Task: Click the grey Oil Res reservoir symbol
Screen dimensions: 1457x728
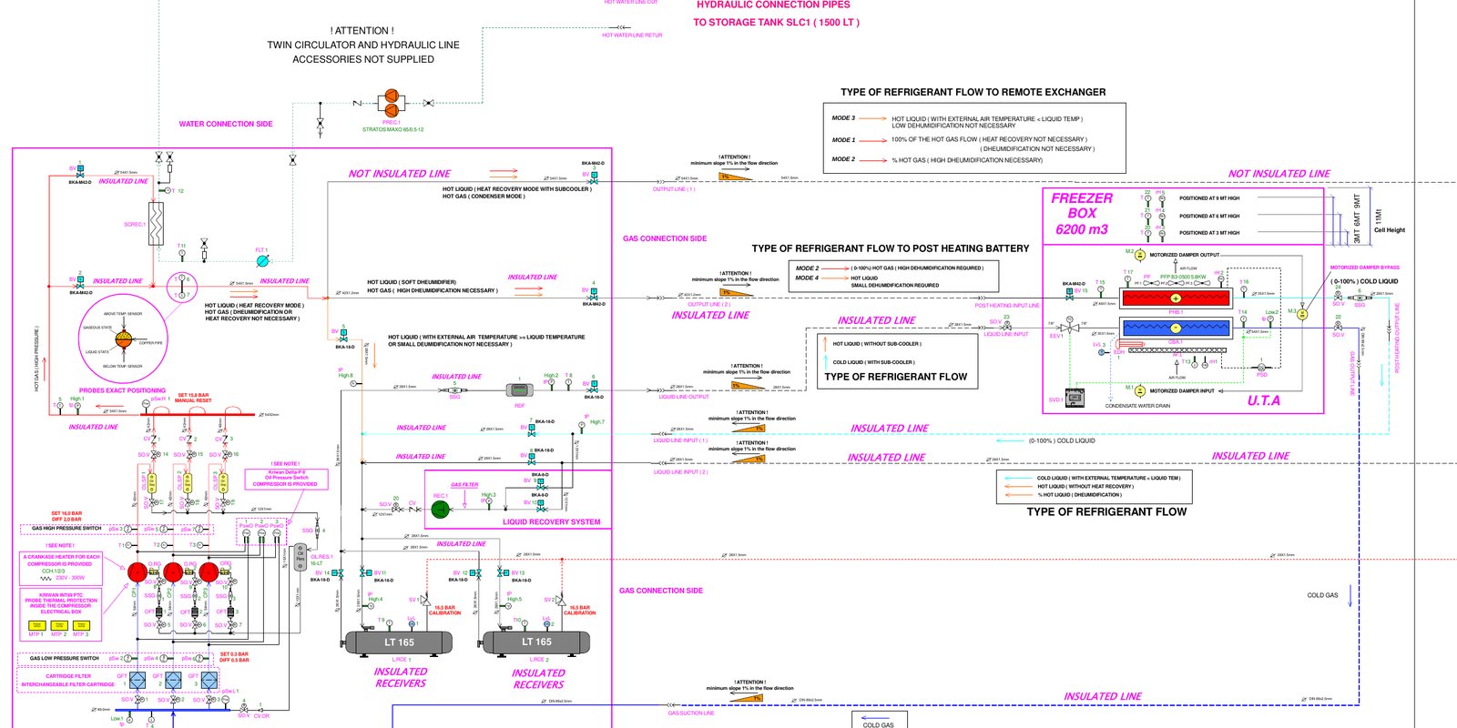Action: click(x=301, y=557)
